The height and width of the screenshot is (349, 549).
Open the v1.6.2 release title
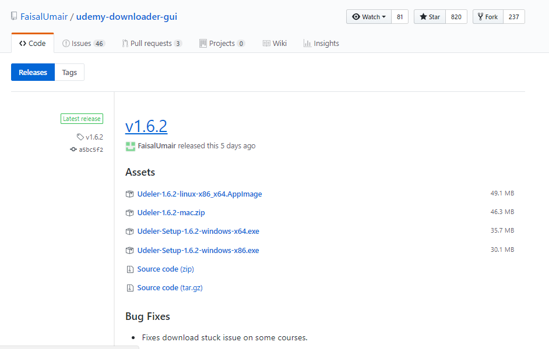coord(146,126)
